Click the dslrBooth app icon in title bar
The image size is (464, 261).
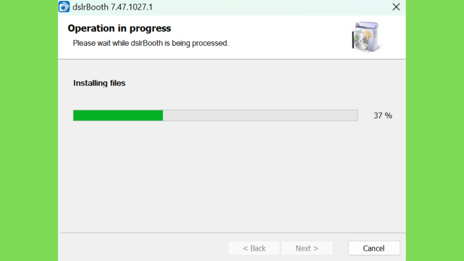(x=64, y=7)
